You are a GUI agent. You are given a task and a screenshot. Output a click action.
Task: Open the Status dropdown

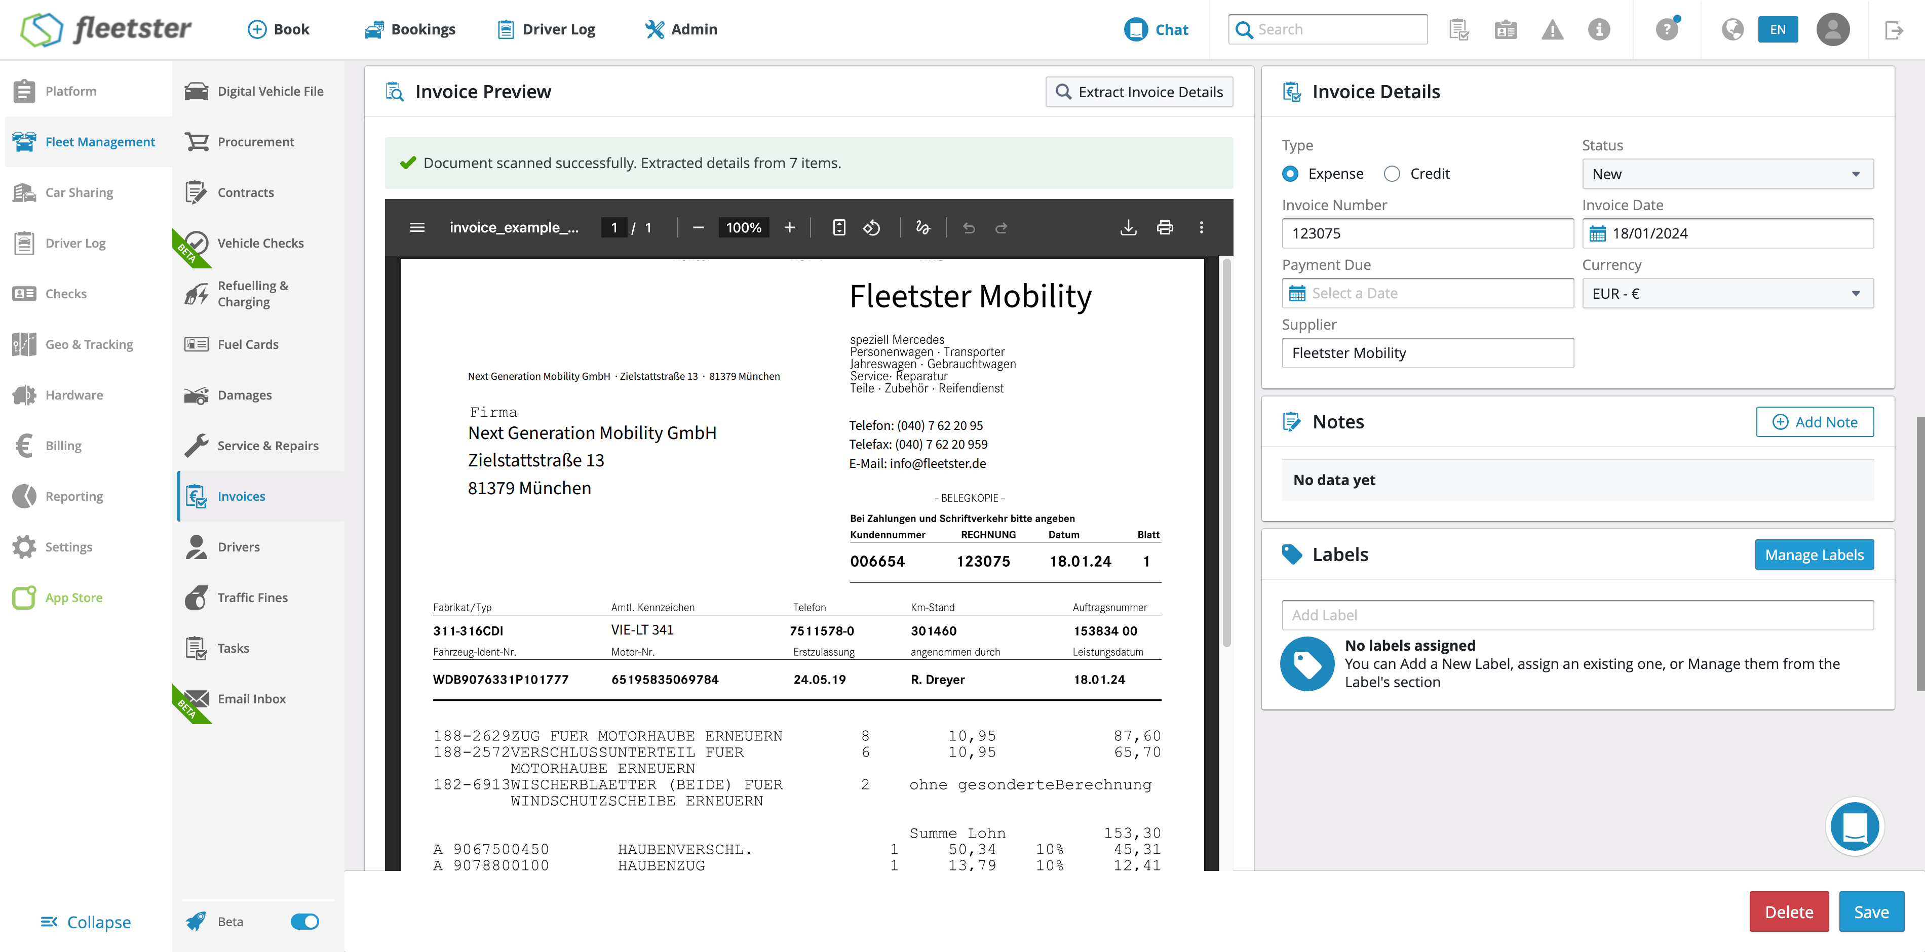tap(1727, 174)
